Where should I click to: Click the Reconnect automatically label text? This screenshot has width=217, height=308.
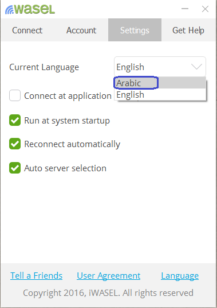[x=72, y=144]
